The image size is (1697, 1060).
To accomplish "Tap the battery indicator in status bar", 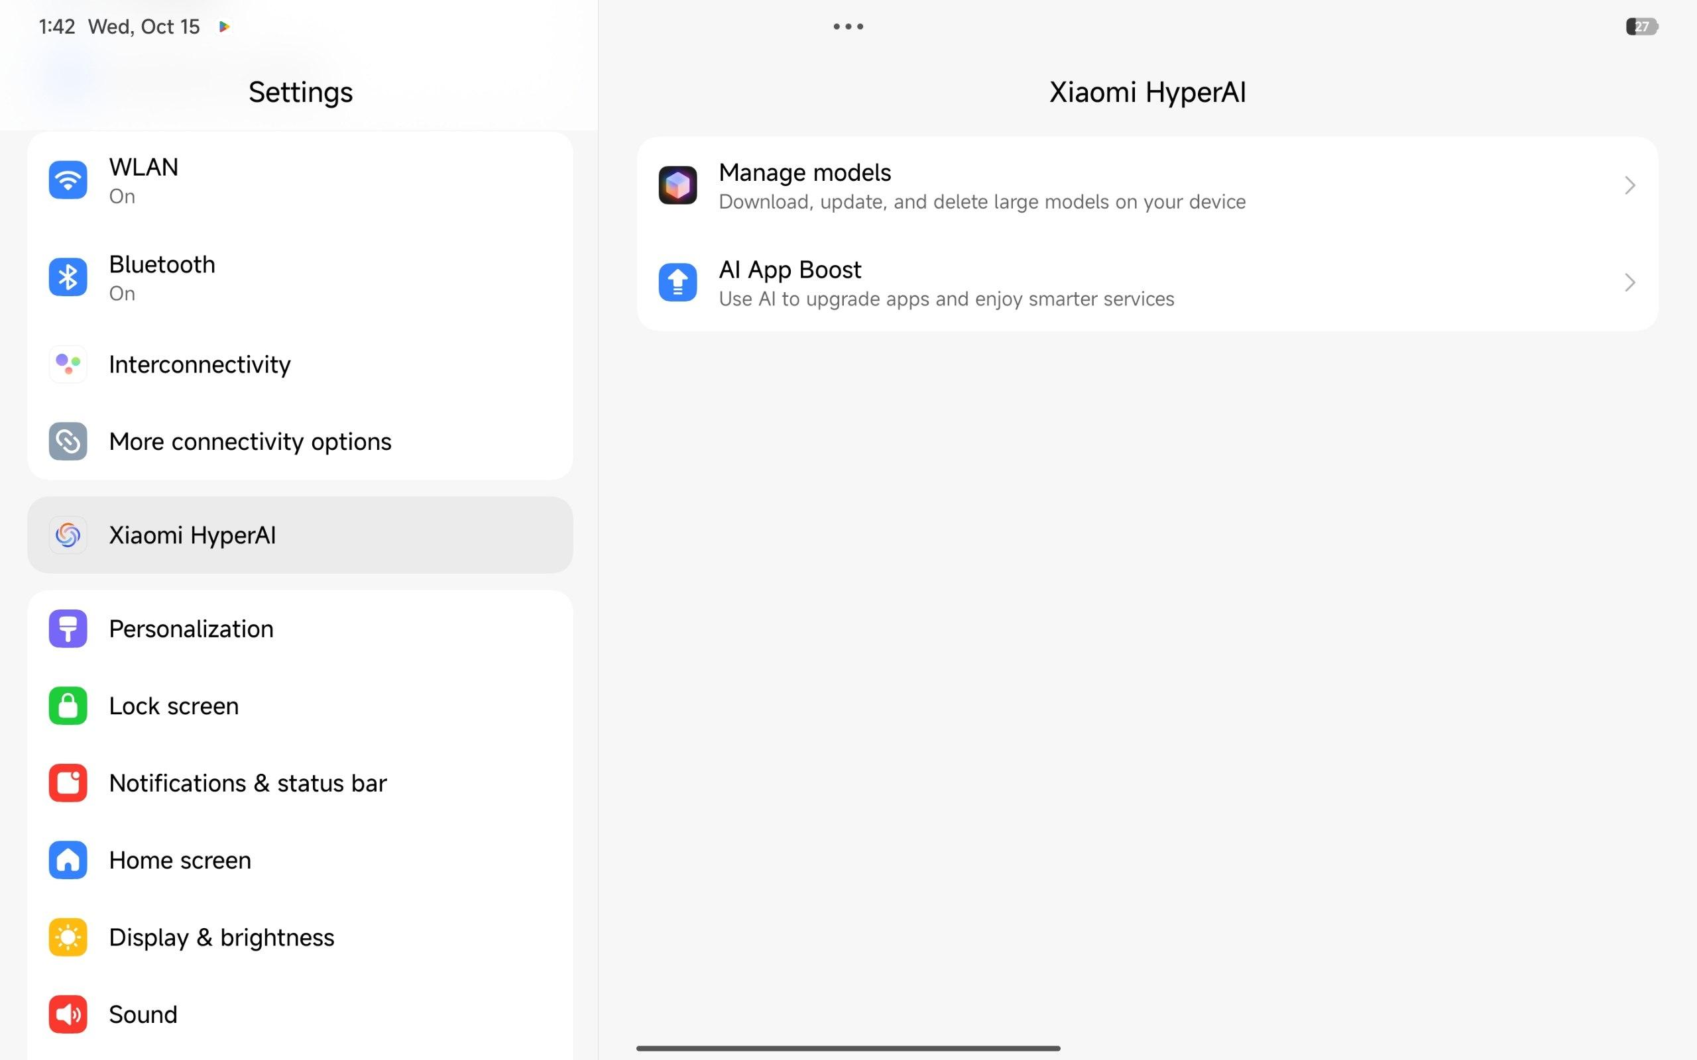I will [1641, 26].
